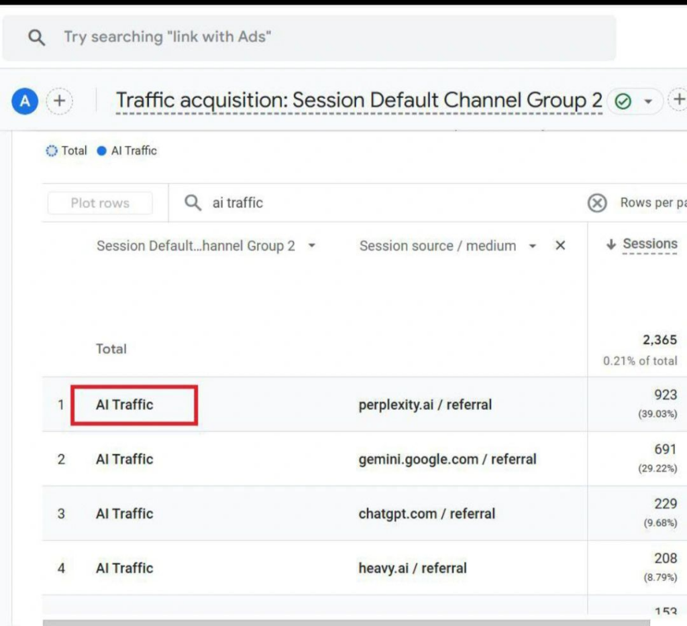This screenshot has width=687, height=626.
Task: Toggle the 'Total' legend item
Action: coord(66,151)
